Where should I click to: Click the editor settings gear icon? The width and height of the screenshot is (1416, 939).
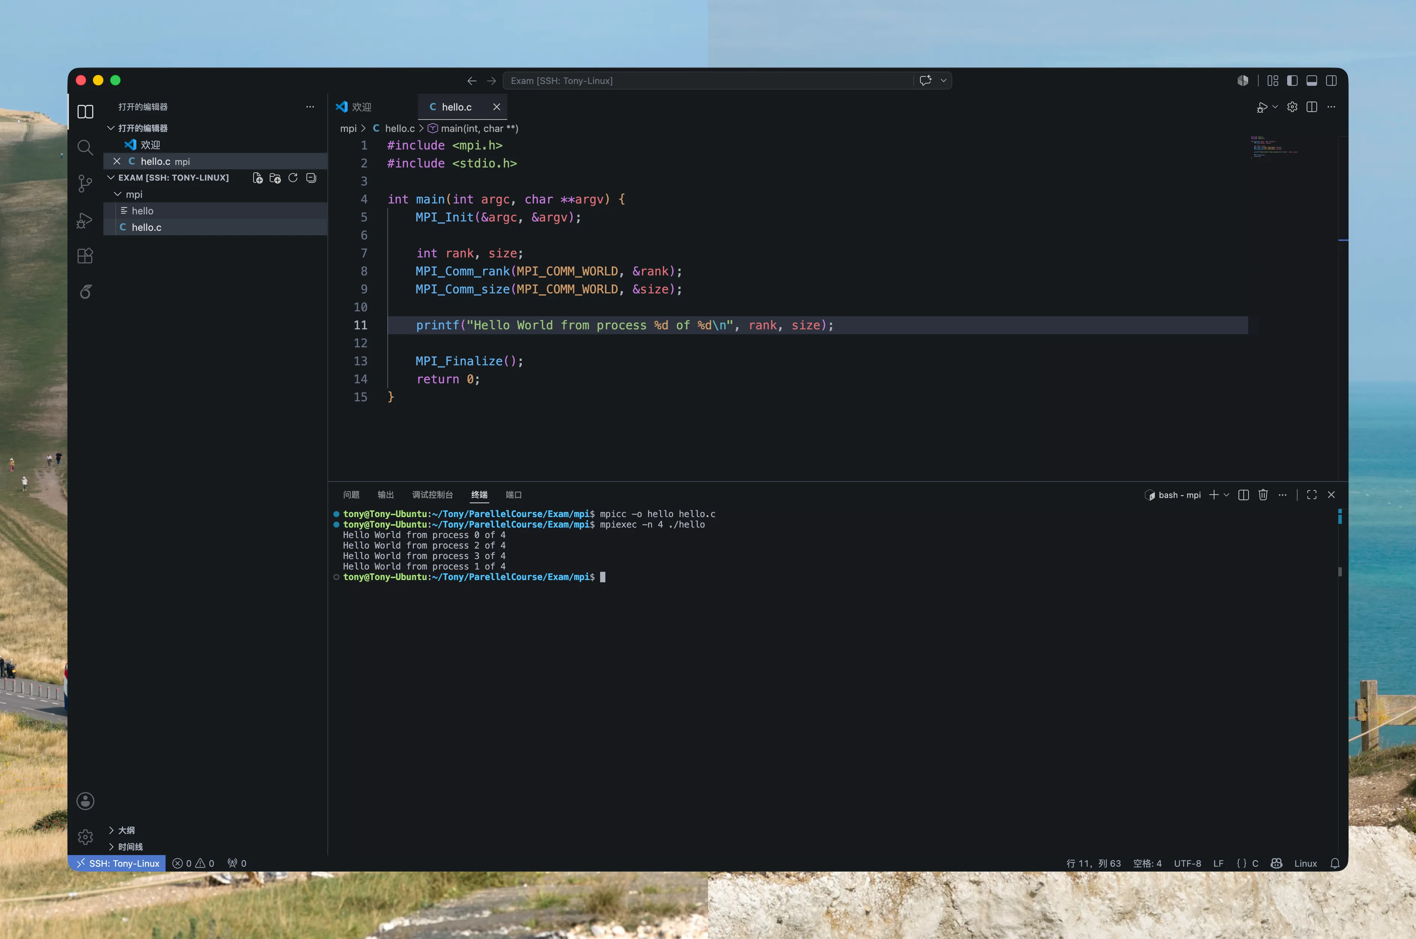[1292, 107]
